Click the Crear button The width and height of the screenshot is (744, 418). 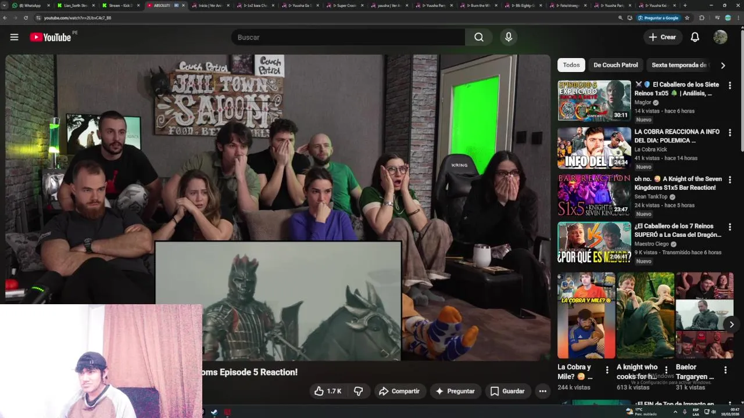(663, 37)
